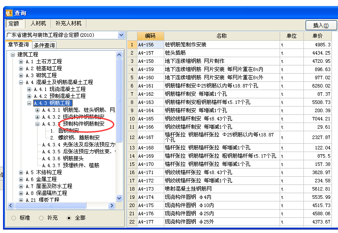The width and height of the screenshot is (338, 233).
Task: Click the row named 桩头插筋
Action: click(x=222, y=53)
